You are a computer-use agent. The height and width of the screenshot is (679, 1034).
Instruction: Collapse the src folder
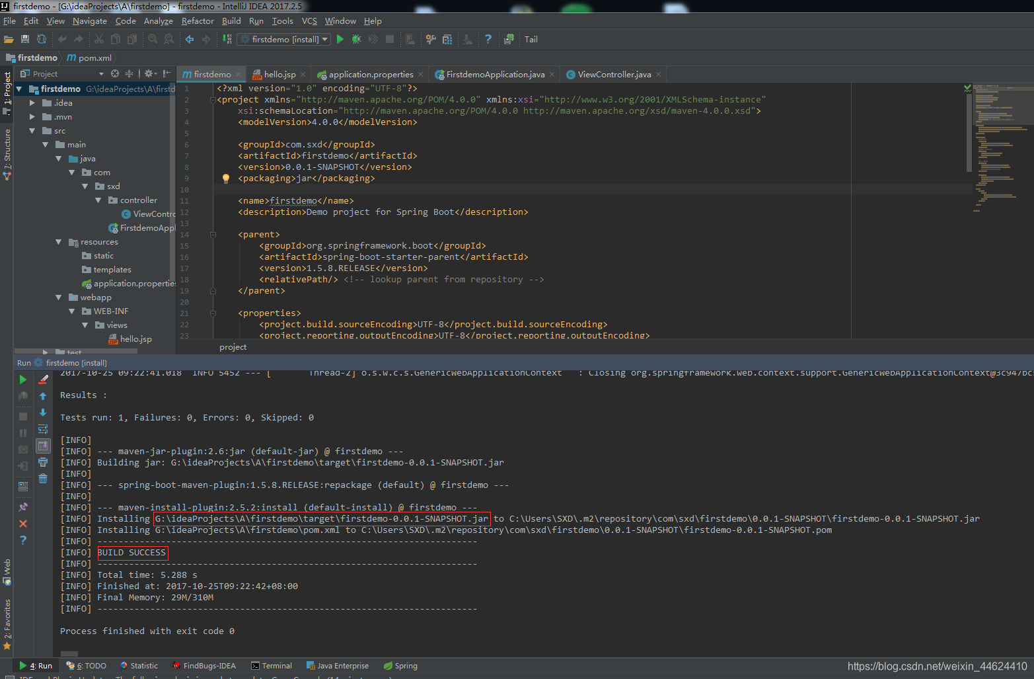(32, 131)
